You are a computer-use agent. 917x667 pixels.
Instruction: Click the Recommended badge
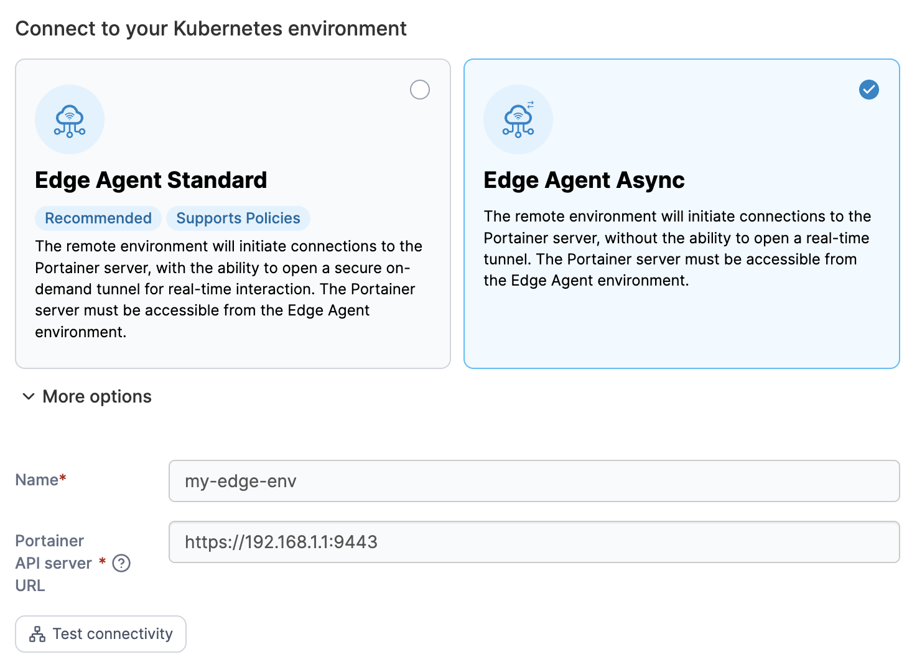(98, 218)
